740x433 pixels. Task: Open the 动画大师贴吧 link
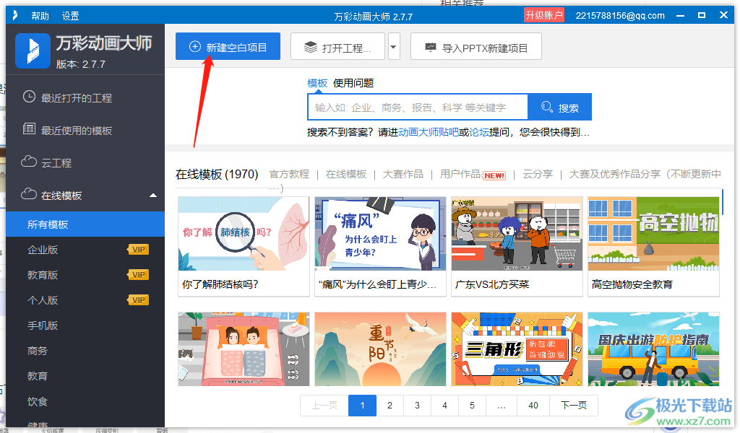click(429, 132)
